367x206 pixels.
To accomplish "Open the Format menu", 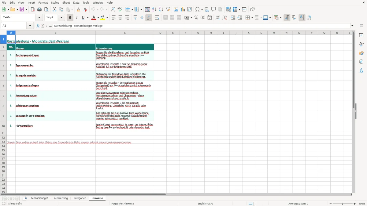I will pos(43,2).
